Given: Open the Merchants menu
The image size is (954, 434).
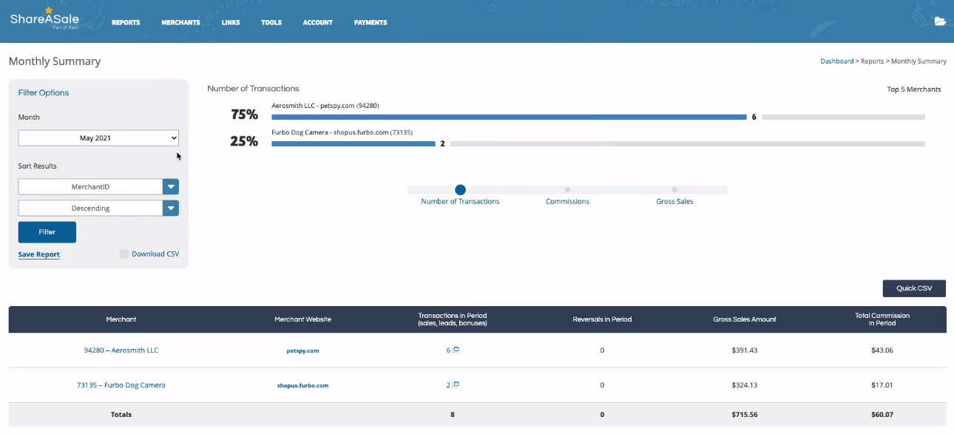Looking at the screenshot, I should point(180,23).
